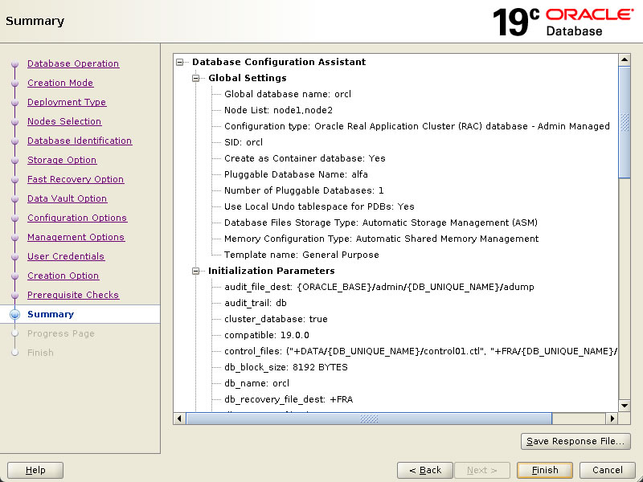Select the 'cluster_database: true' row
This screenshot has height=482, width=643.
276,319
